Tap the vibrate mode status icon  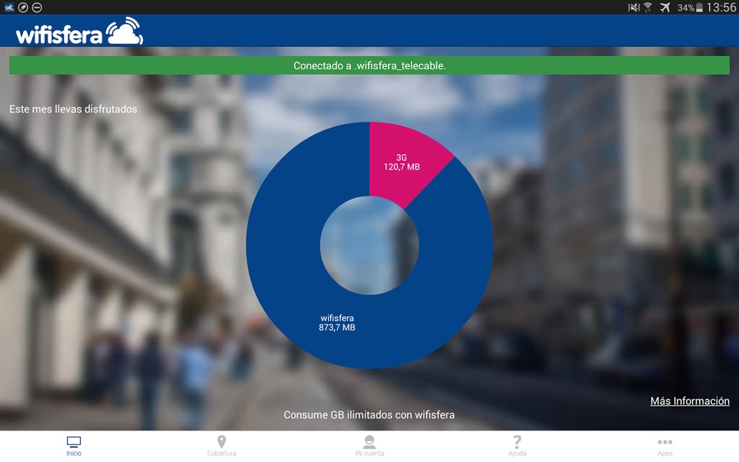coord(634,8)
